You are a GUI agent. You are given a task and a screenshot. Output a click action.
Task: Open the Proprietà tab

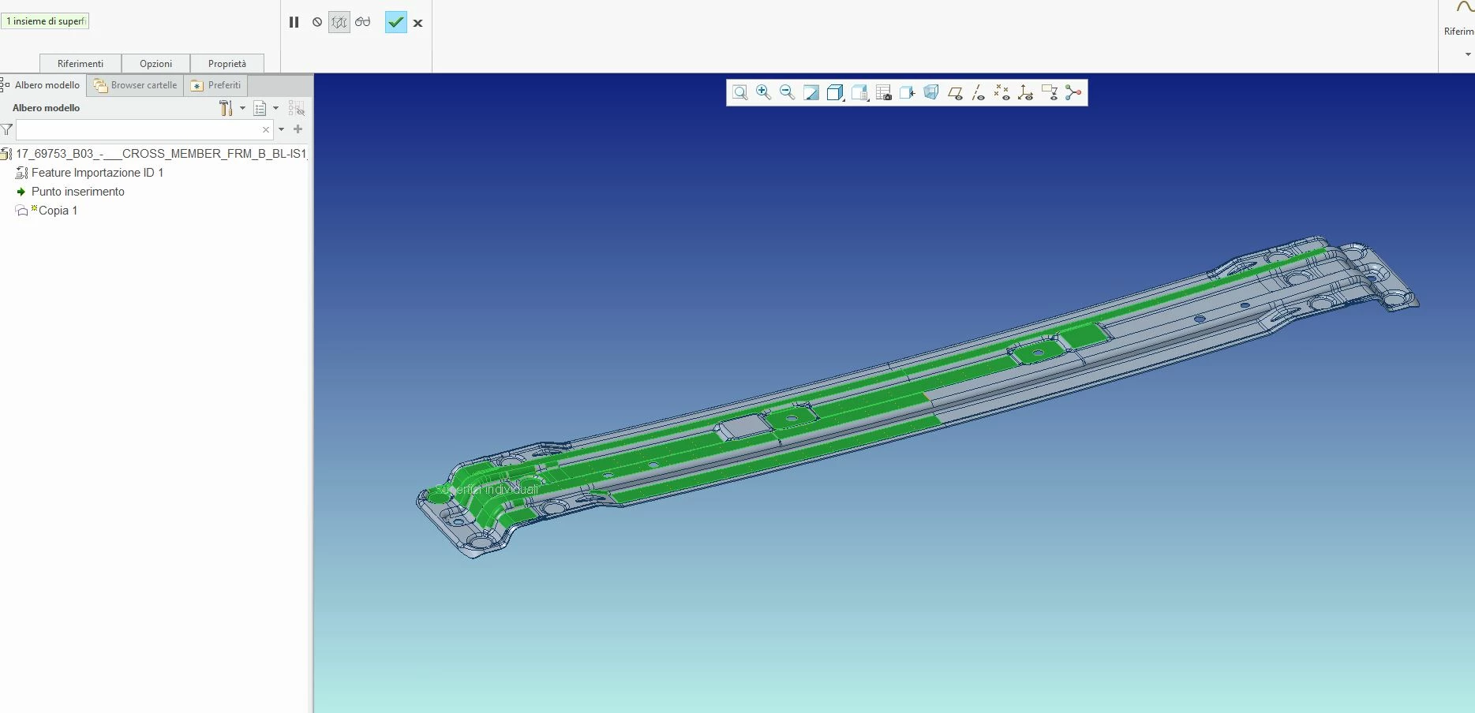tap(227, 64)
